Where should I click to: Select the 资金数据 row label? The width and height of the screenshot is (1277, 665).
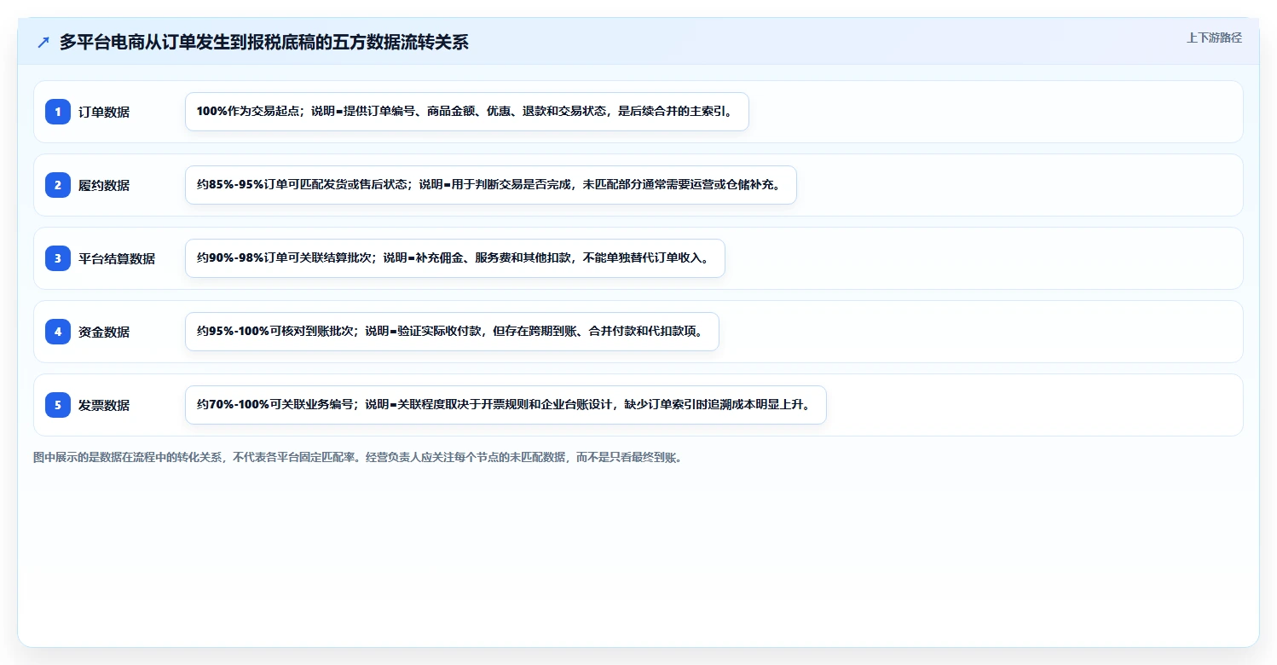coord(104,332)
